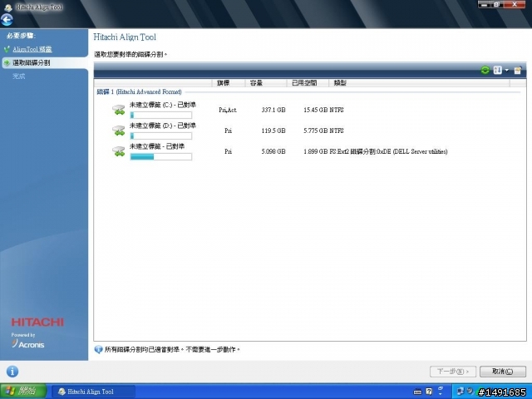
Task: Click the unlabeled partition usage bar
Action: 161,157
